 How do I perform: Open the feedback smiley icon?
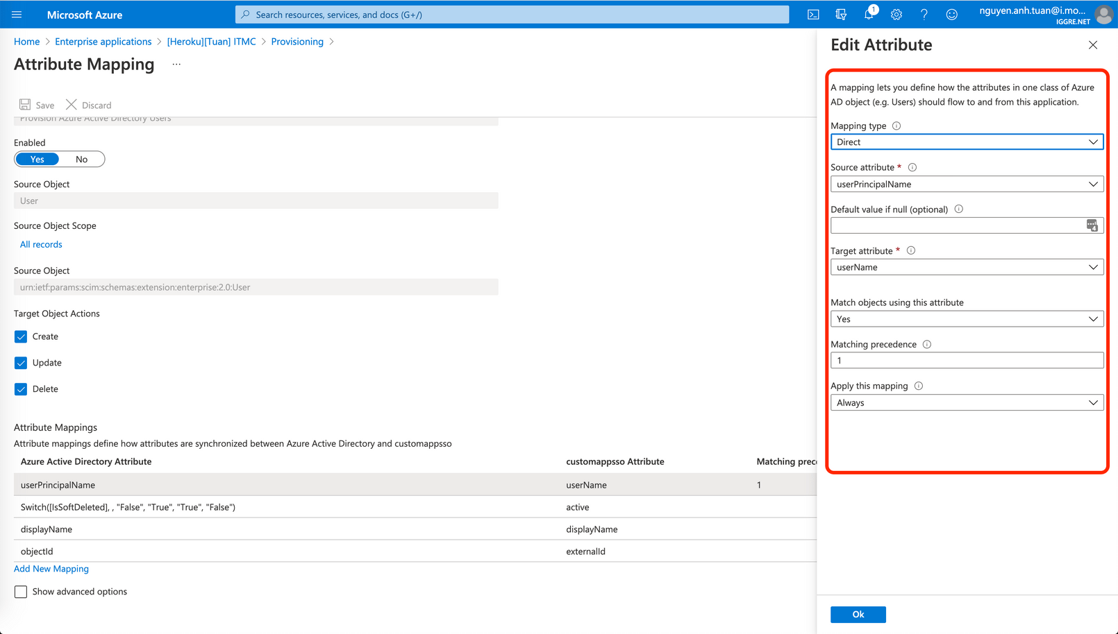952,15
